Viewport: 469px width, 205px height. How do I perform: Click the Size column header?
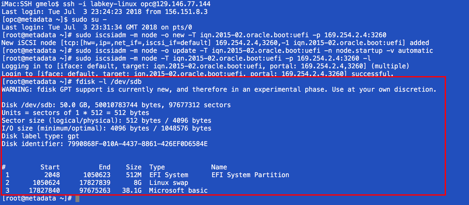(133, 167)
